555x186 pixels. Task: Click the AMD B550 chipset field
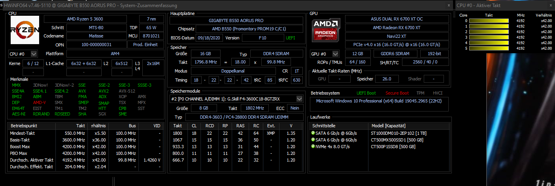tap(249, 29)
